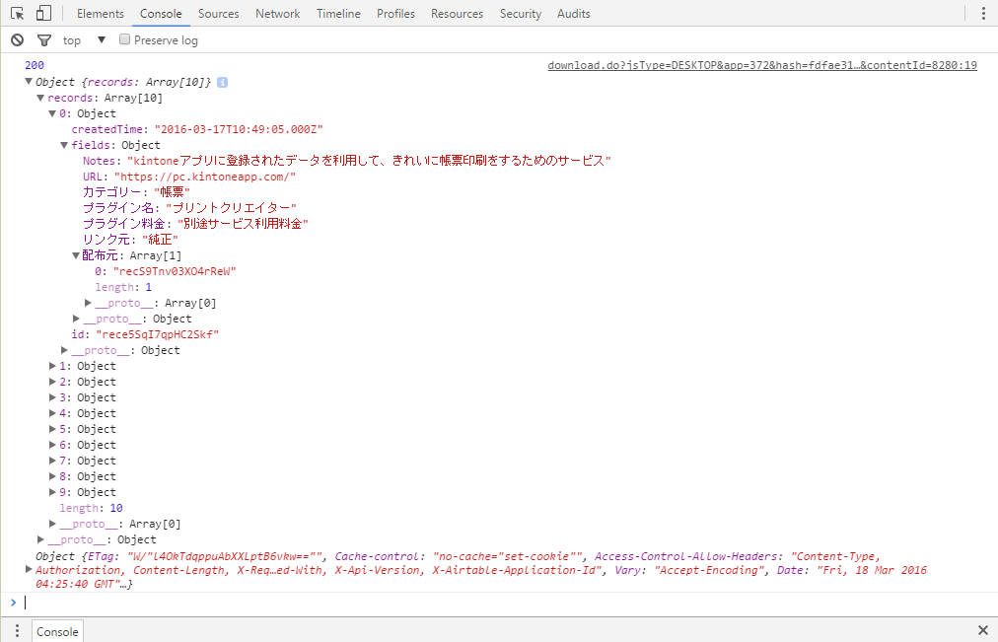Enable Preserve log
The image size is (998, 642).
coord(124,39)
